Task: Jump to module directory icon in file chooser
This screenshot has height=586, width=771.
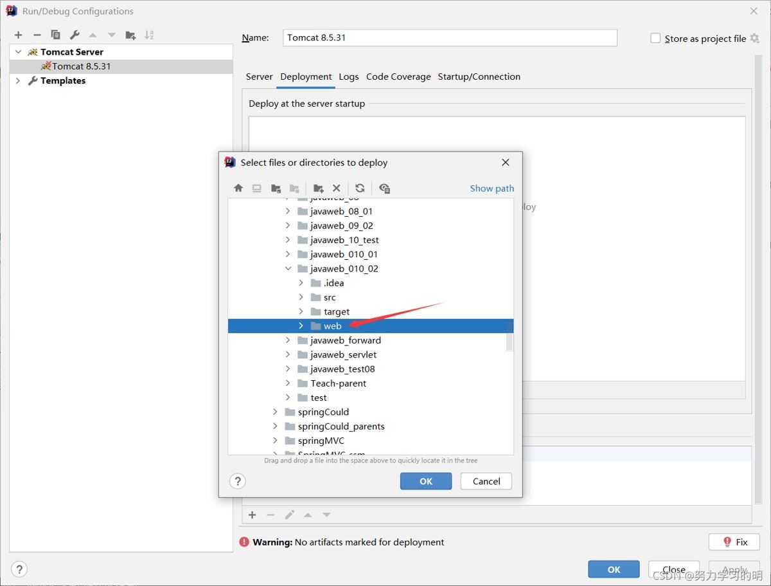Action: click(x=294, y=188)
